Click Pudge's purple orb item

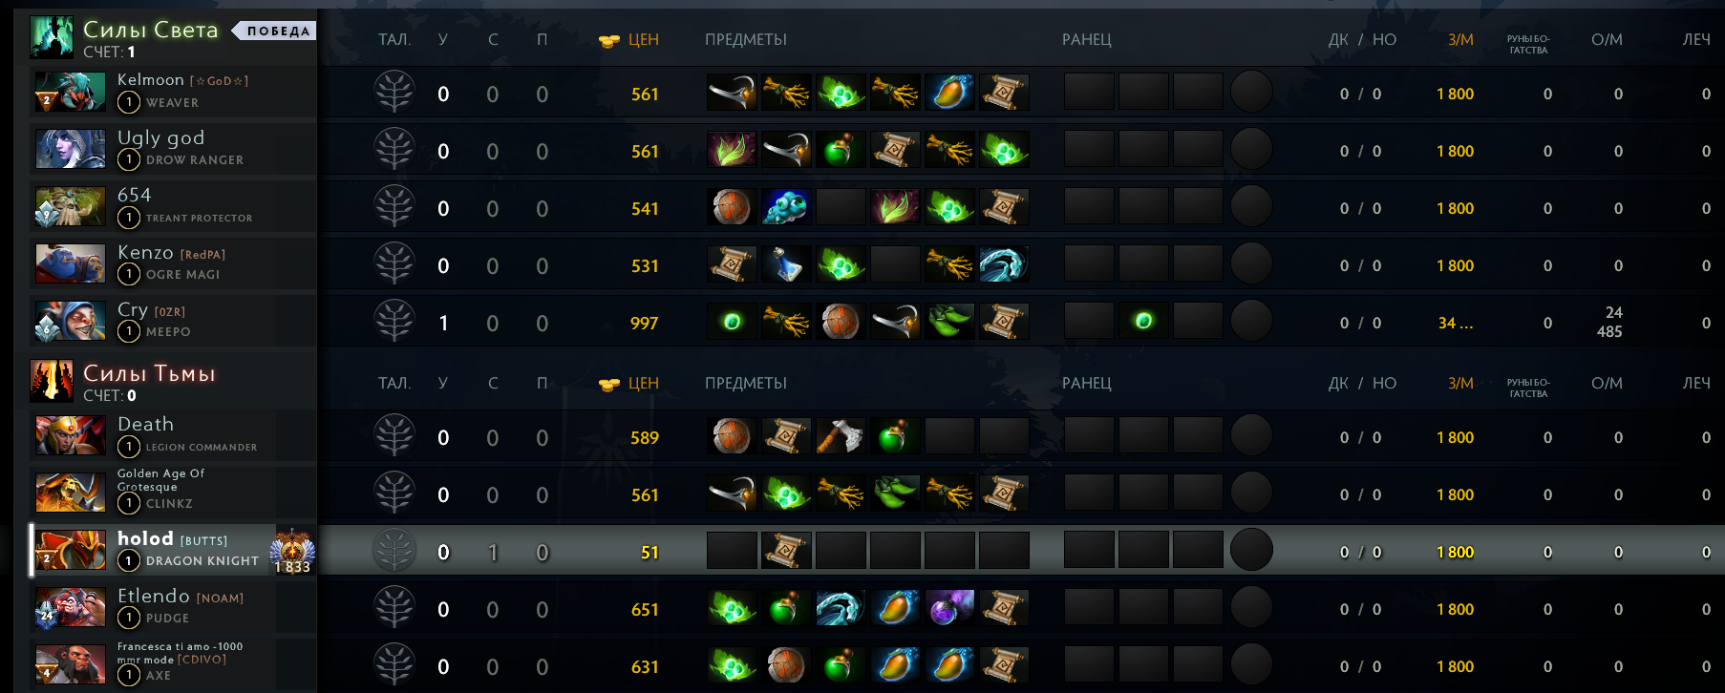point(949,608)
